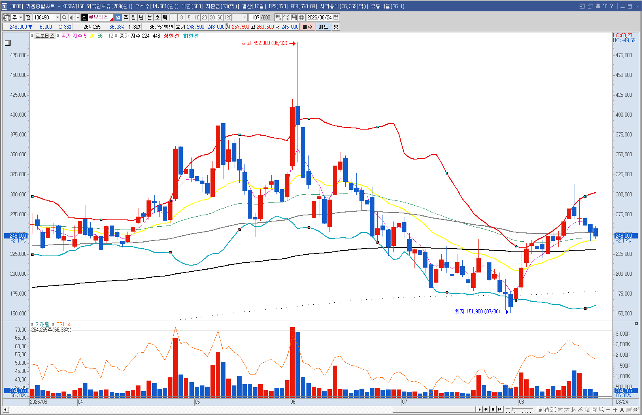Click the 거래량 volume legend label
The height and width of the screenshot is (415, 642).
click(42, 324)
